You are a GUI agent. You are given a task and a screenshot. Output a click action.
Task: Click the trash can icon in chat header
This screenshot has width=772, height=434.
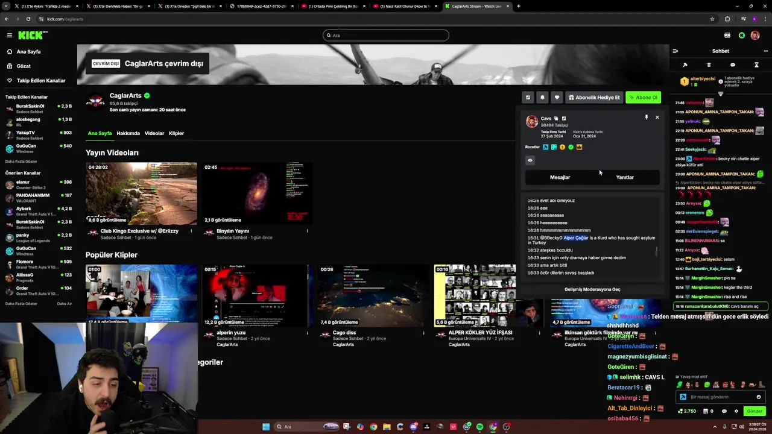point(709,65)
